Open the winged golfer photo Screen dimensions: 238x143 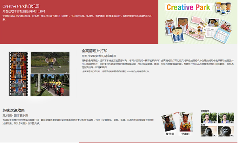(50, 63)
